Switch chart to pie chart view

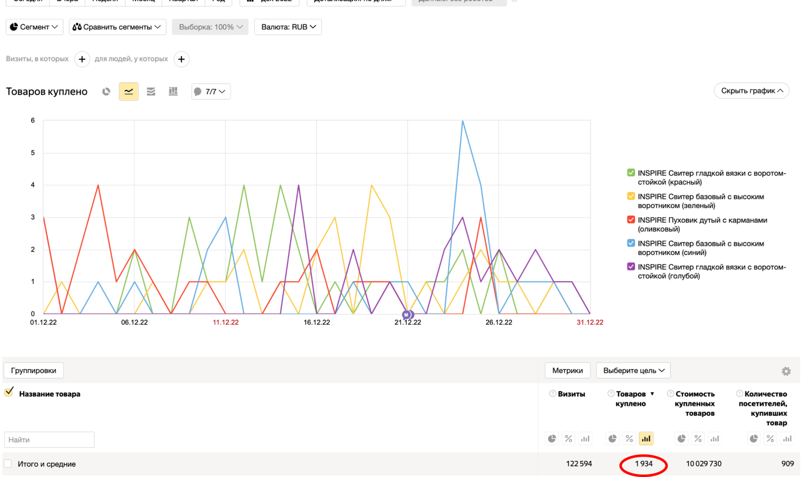tap(106, 91)
